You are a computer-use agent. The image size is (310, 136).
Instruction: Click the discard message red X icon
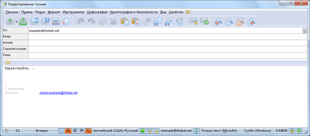[66, 22]
